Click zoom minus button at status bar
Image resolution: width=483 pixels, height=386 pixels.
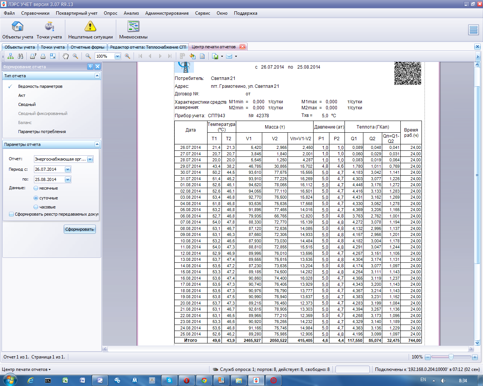(428, 357)
